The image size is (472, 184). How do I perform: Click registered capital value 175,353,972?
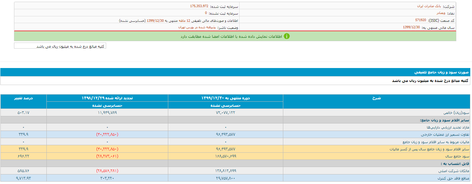click(199, 6)
